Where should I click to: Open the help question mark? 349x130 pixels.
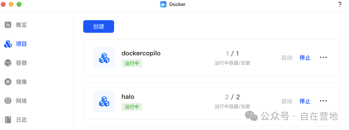click(340, 5)
